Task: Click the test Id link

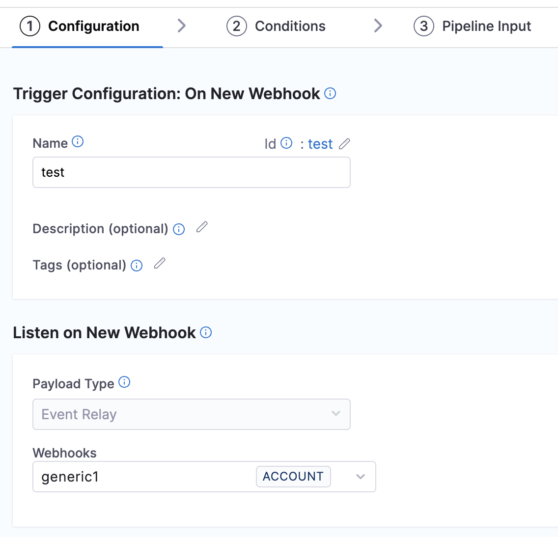Action: (320, 144)
